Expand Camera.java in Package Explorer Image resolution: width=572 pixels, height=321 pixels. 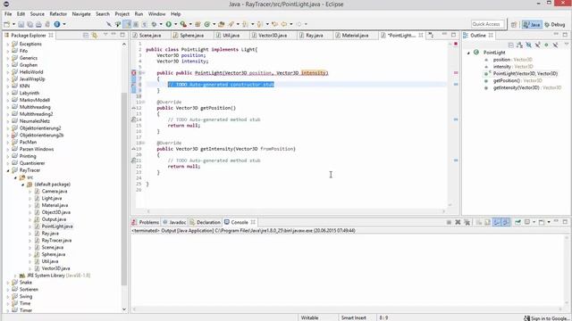[29, 192]
